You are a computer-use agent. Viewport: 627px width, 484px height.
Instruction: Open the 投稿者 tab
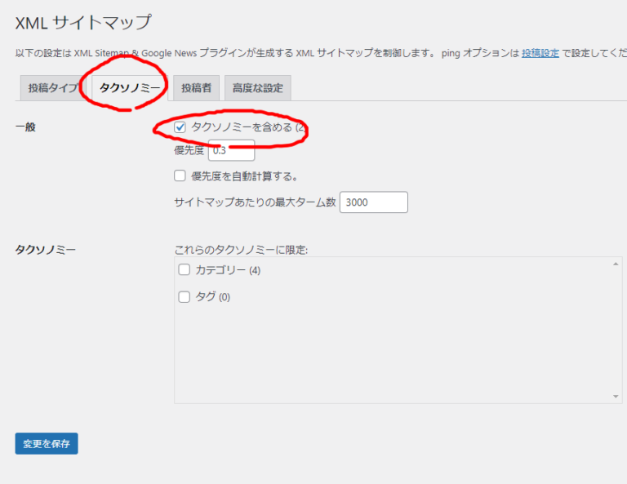tap(196, 88)
